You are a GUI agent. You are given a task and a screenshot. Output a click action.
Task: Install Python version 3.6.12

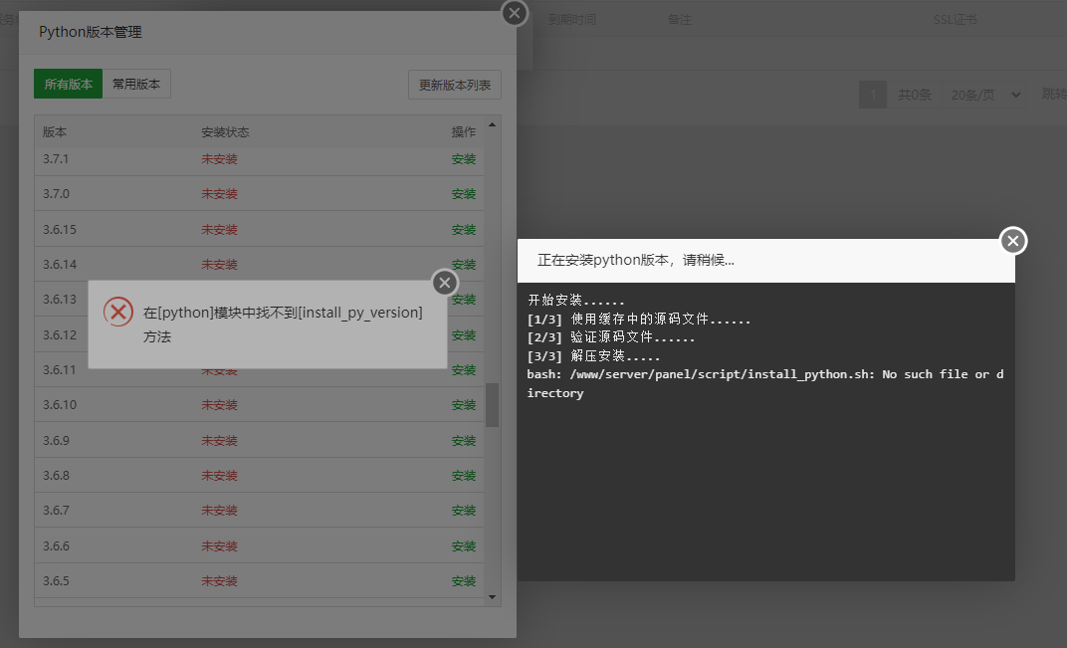tap(464, 334)
